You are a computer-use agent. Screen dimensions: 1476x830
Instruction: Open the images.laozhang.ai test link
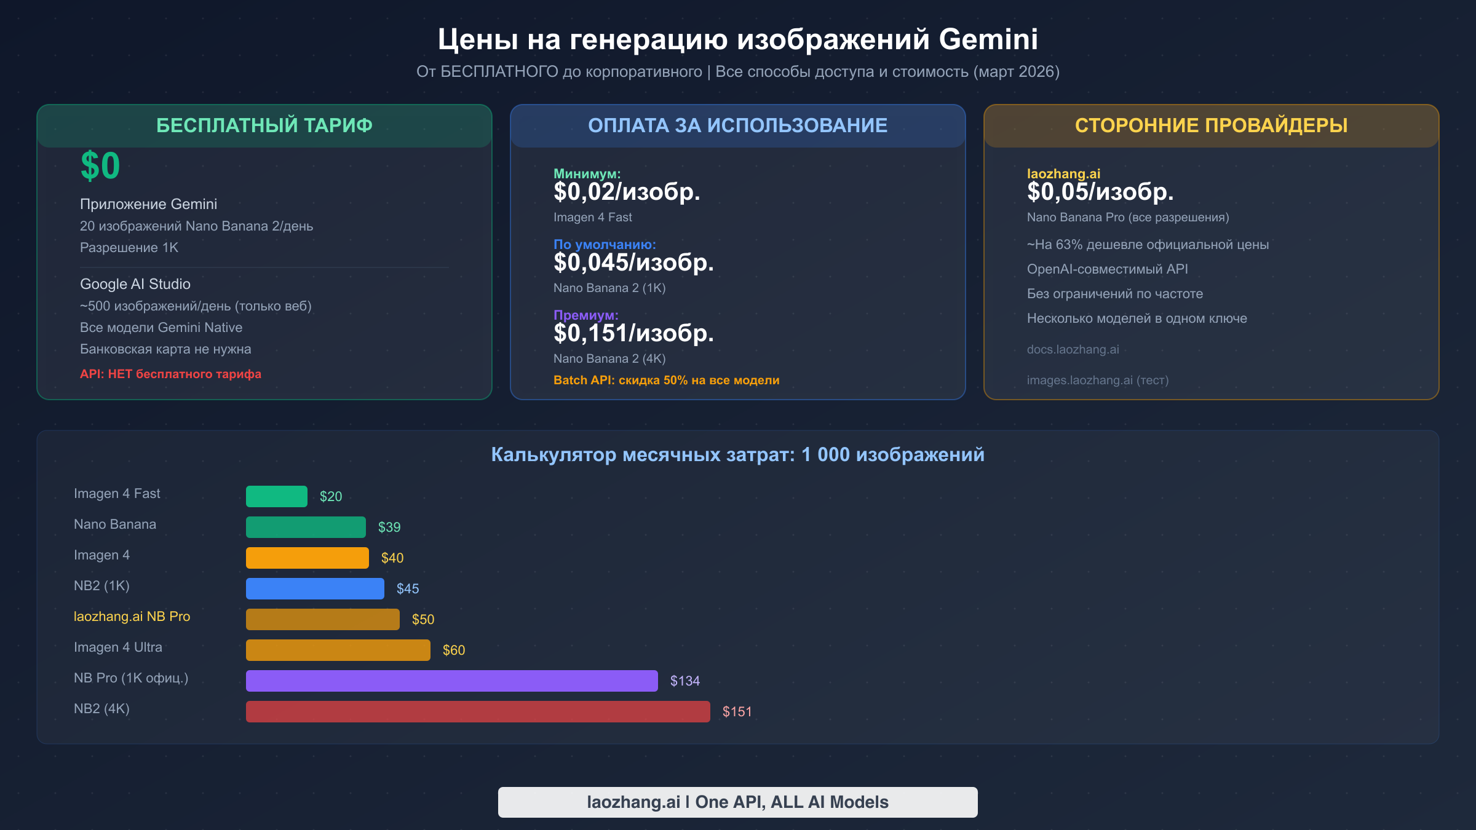click(x=1098, y=380)
